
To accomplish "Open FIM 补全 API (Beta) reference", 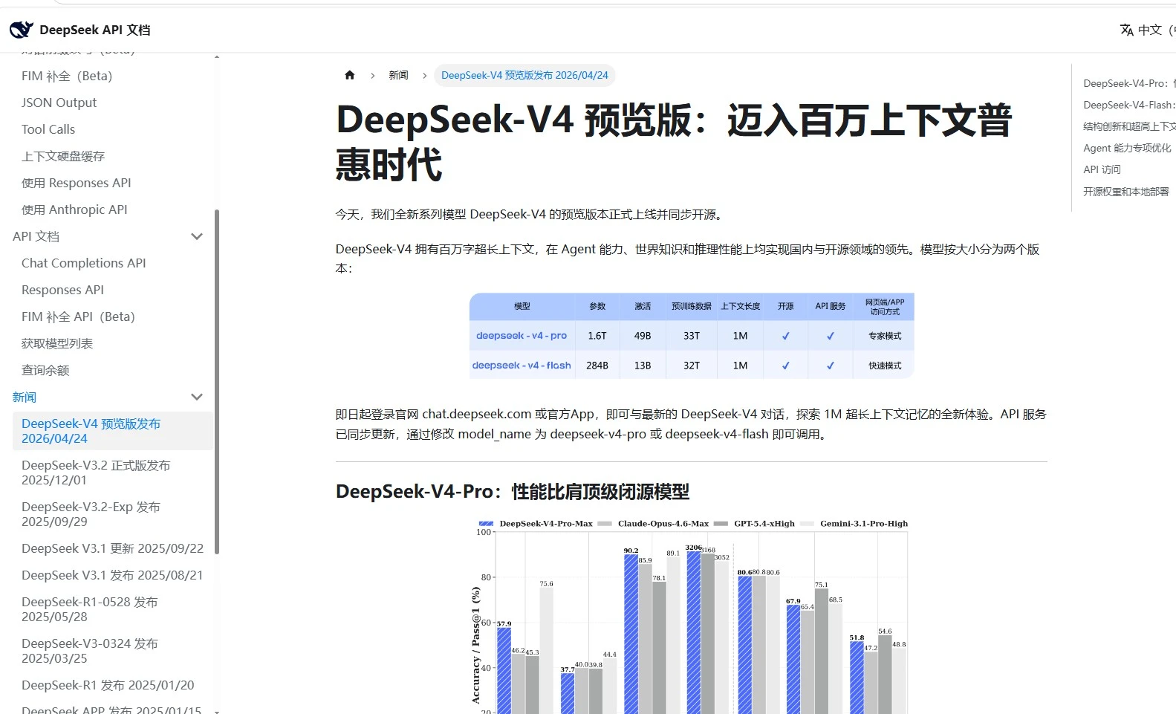I will click(78, 317).
